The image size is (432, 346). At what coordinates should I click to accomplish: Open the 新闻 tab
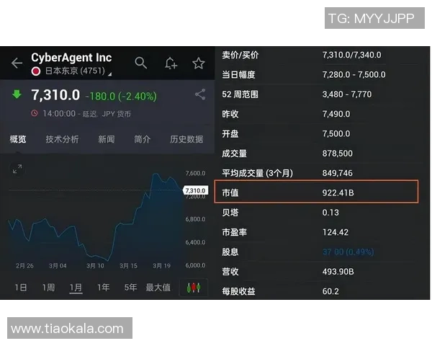pos(107,139)
